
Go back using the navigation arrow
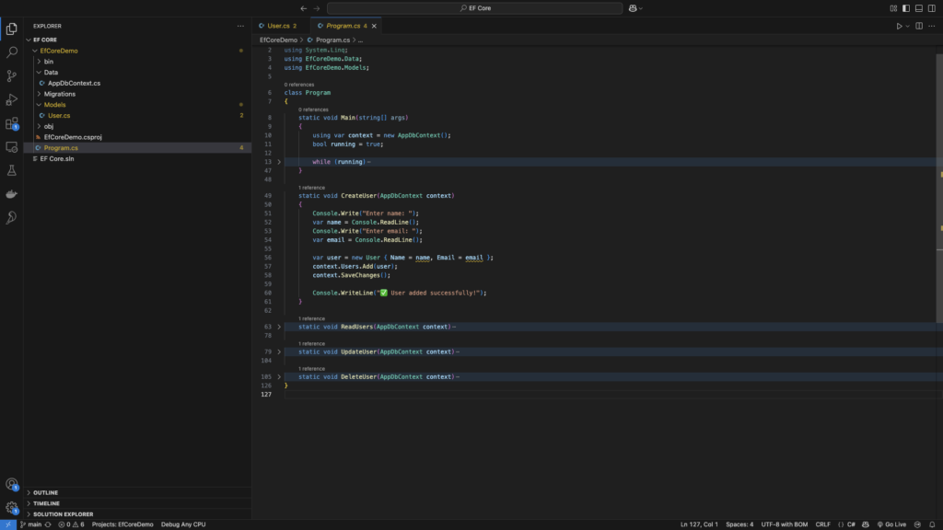(303, 8)
